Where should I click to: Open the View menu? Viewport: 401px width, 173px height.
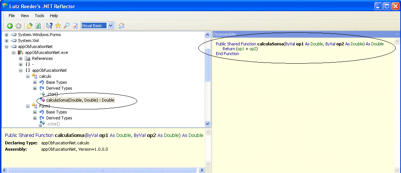[x=25, y=16]
